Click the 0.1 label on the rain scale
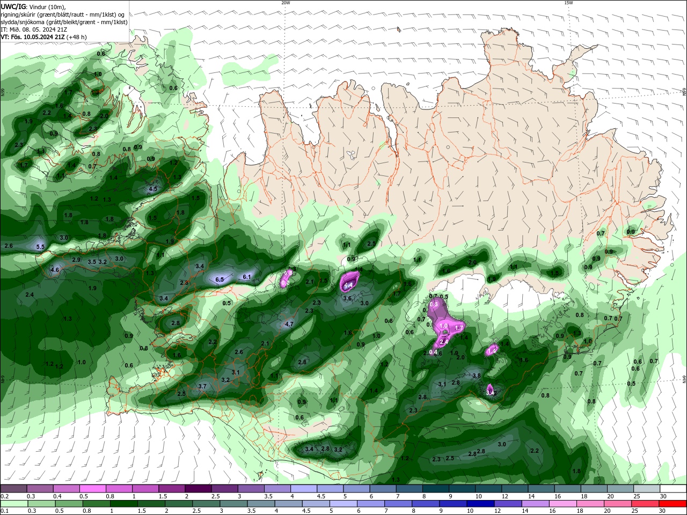687x515 pixels. tap(4, 511)
